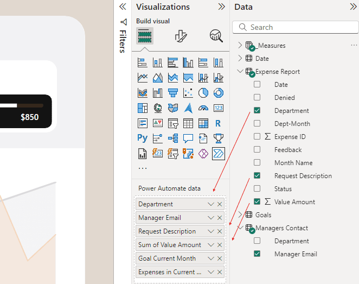Remove Sum of Value Amount field
The height and width of the screenshot is (284, 359).
click(x=220, y=245)
